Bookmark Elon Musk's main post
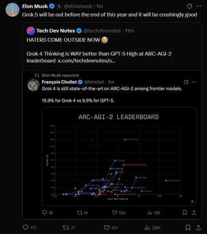Viewport: 207px width, 234px height. (x=188, y=227)
